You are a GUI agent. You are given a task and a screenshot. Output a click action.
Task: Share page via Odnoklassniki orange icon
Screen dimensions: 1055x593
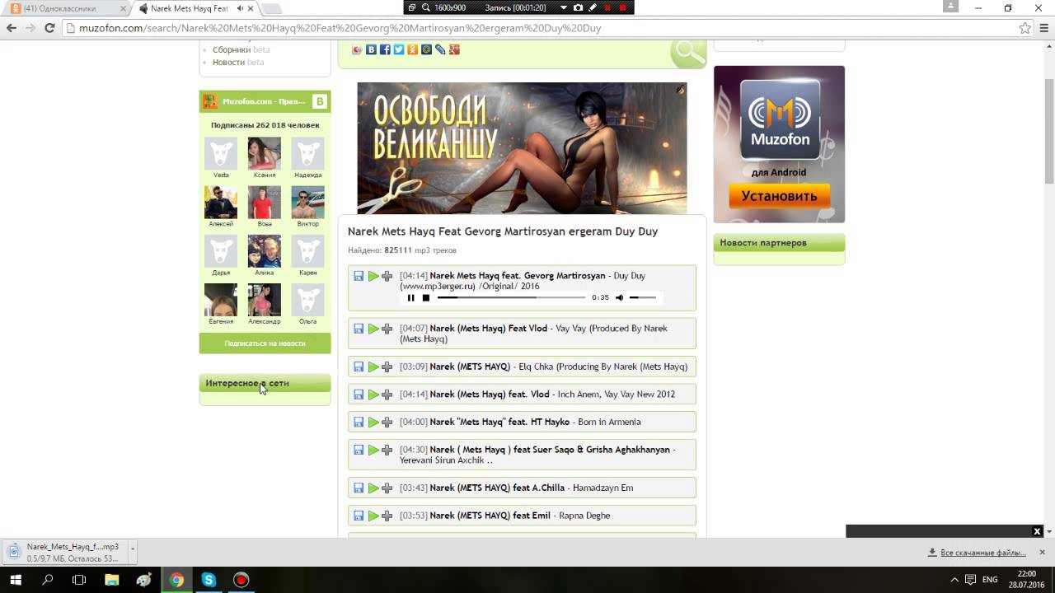click(x=413, y=49)
